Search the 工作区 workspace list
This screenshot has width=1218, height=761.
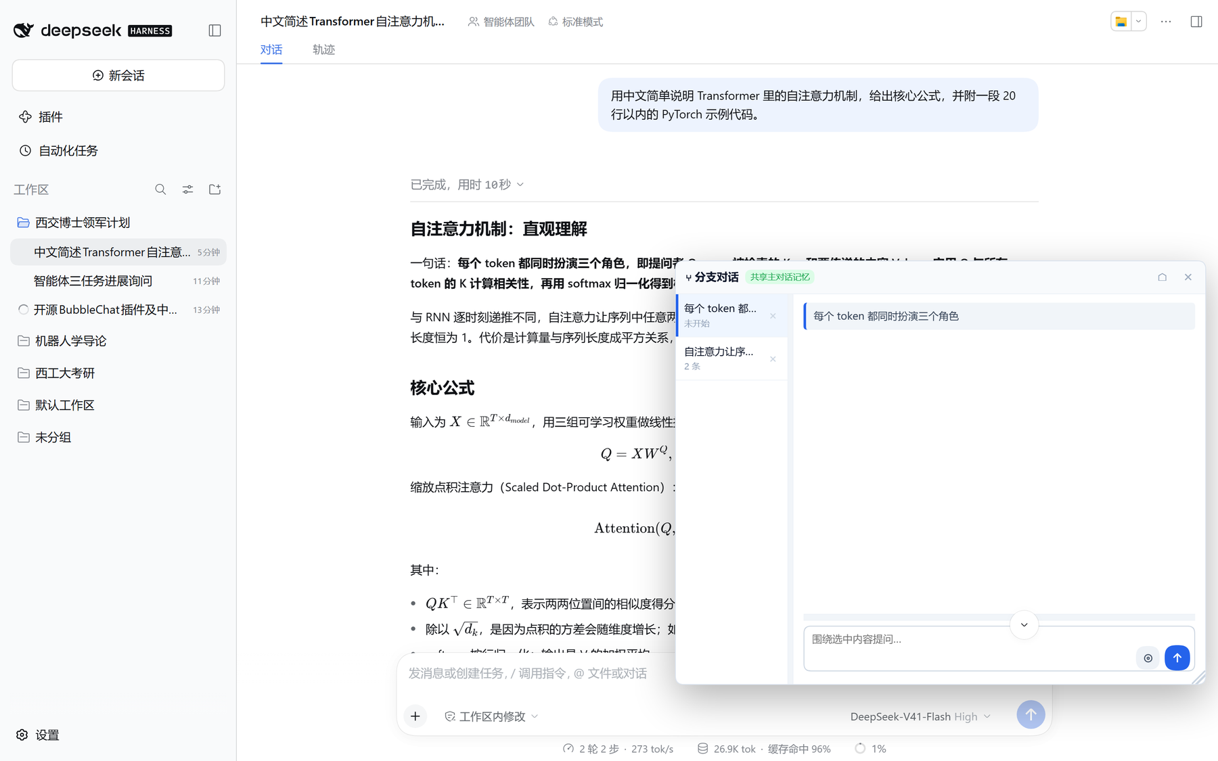point(160,189)
